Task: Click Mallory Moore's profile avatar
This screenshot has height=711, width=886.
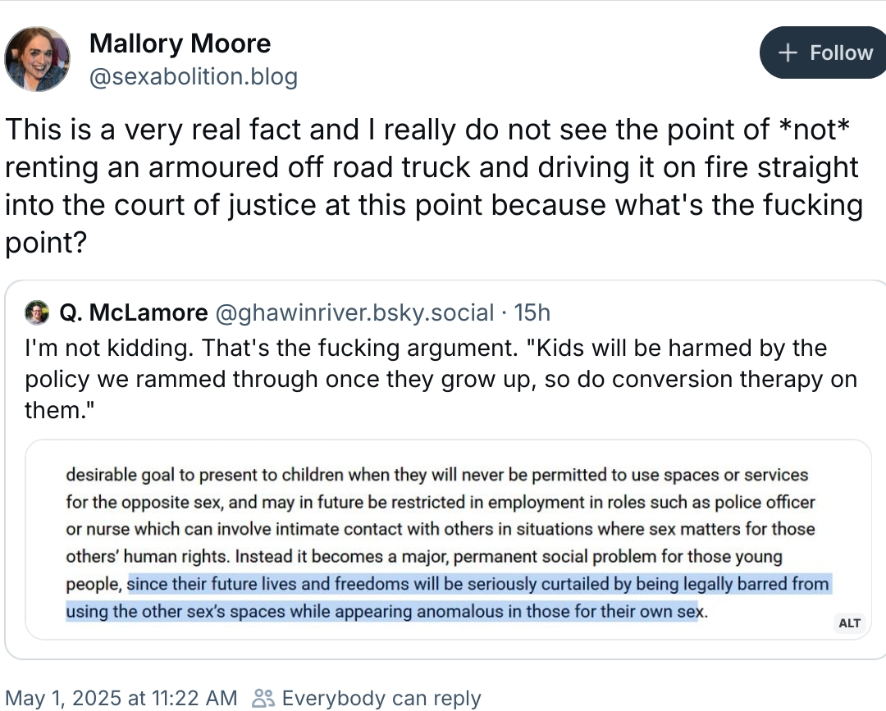Action: click(x=38, y=58)
